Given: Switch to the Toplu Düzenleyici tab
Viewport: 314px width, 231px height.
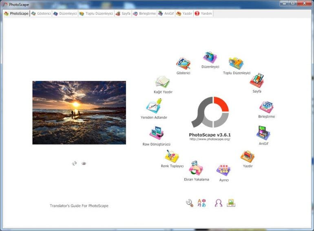Looking at the screenshot, I should (96, 14).
